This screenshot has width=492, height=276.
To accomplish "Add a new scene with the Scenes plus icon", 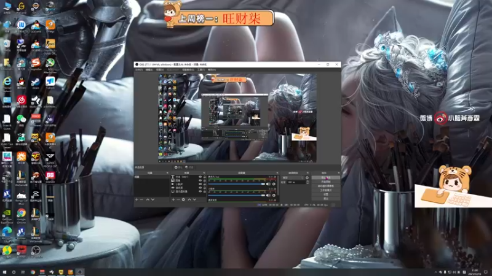I will tap(137, 200).
